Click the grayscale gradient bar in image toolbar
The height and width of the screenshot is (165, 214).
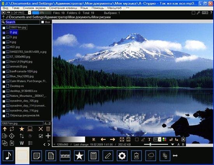click(x=69, y=139)
